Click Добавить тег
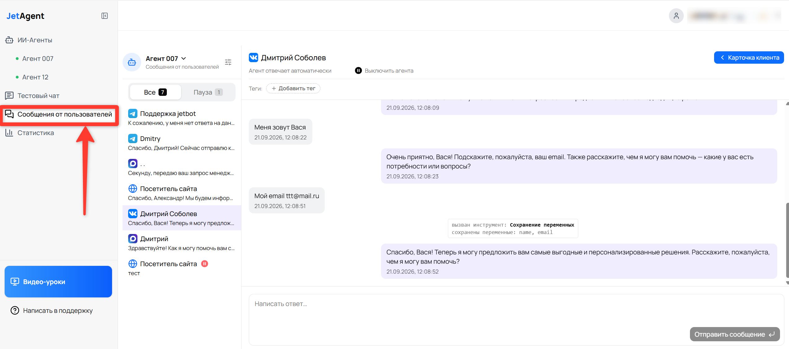789x349 pixels. pyautogui.click(x=293, y=88)
